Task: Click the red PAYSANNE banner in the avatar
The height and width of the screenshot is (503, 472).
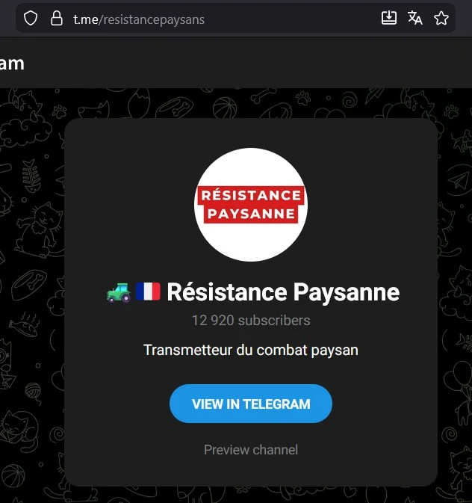Action: tap(251, 215)
